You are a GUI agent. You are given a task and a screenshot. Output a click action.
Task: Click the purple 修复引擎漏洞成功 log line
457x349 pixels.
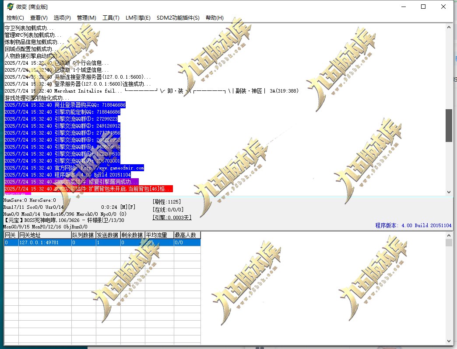coord(71,182)
